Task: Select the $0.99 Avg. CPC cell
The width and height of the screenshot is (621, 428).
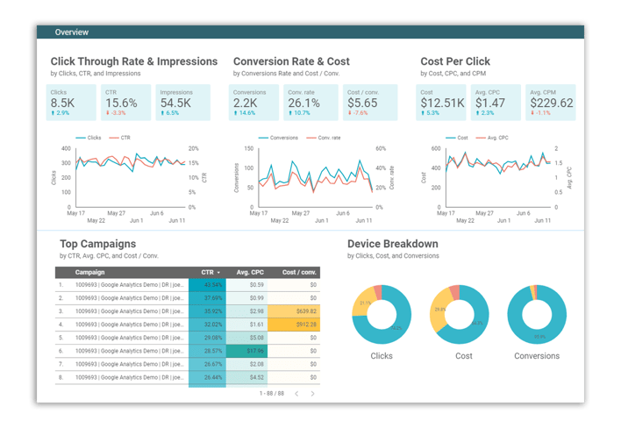Action: [246, 298]
